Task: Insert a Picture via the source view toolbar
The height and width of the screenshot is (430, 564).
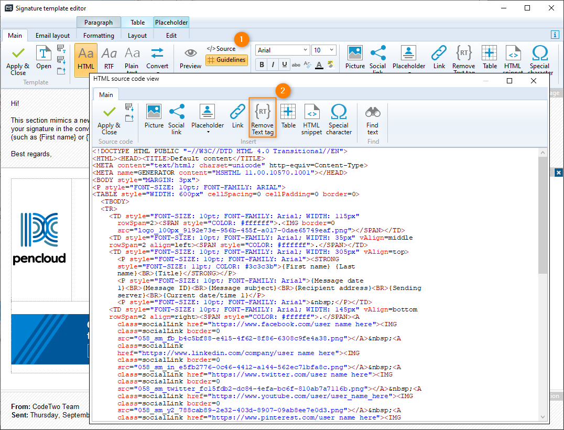Action: click(154, 116)
